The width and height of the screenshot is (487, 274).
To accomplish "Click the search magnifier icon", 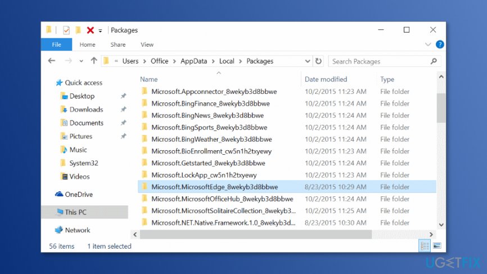I will (434, 61).
